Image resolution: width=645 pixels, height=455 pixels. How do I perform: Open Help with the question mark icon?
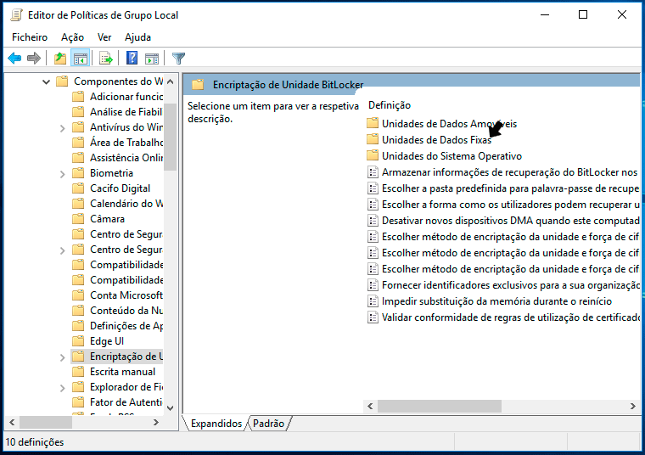pos(132,58)
